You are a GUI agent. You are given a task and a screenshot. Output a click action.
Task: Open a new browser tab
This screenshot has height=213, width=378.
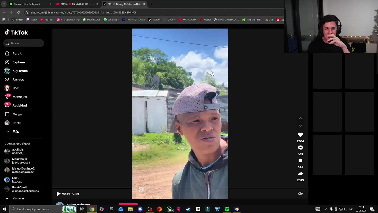click(151, 4)
